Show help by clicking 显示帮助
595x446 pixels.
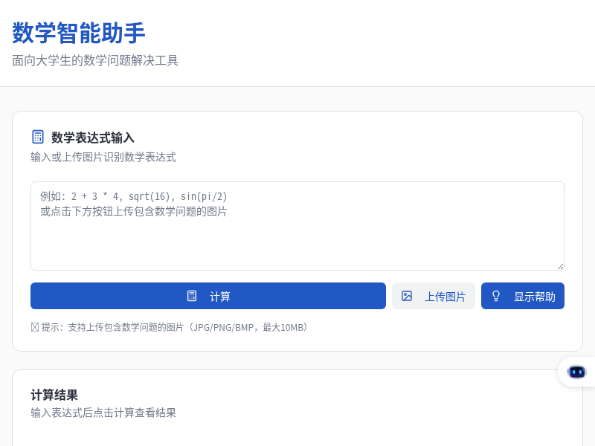pos(523,295)
